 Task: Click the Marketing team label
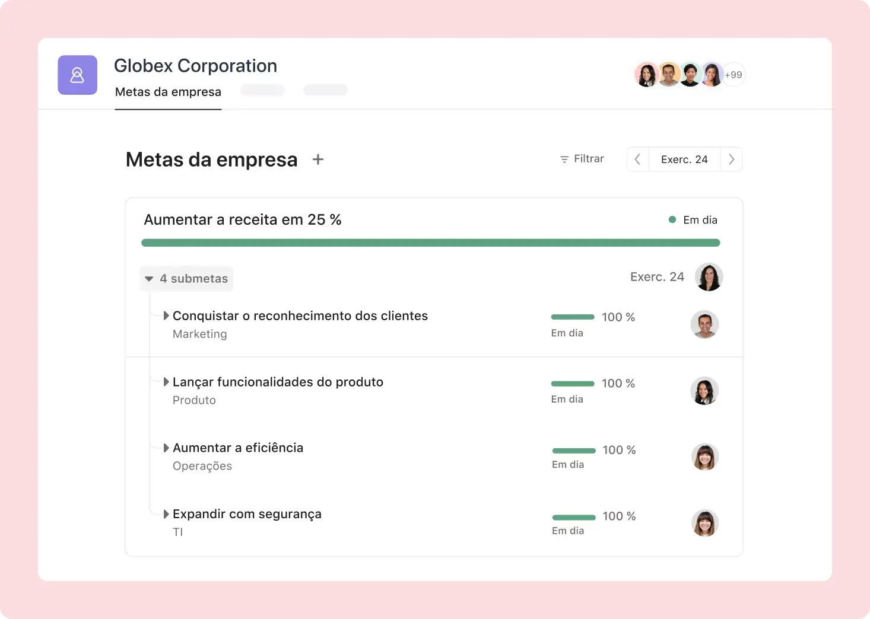(200, 334)
